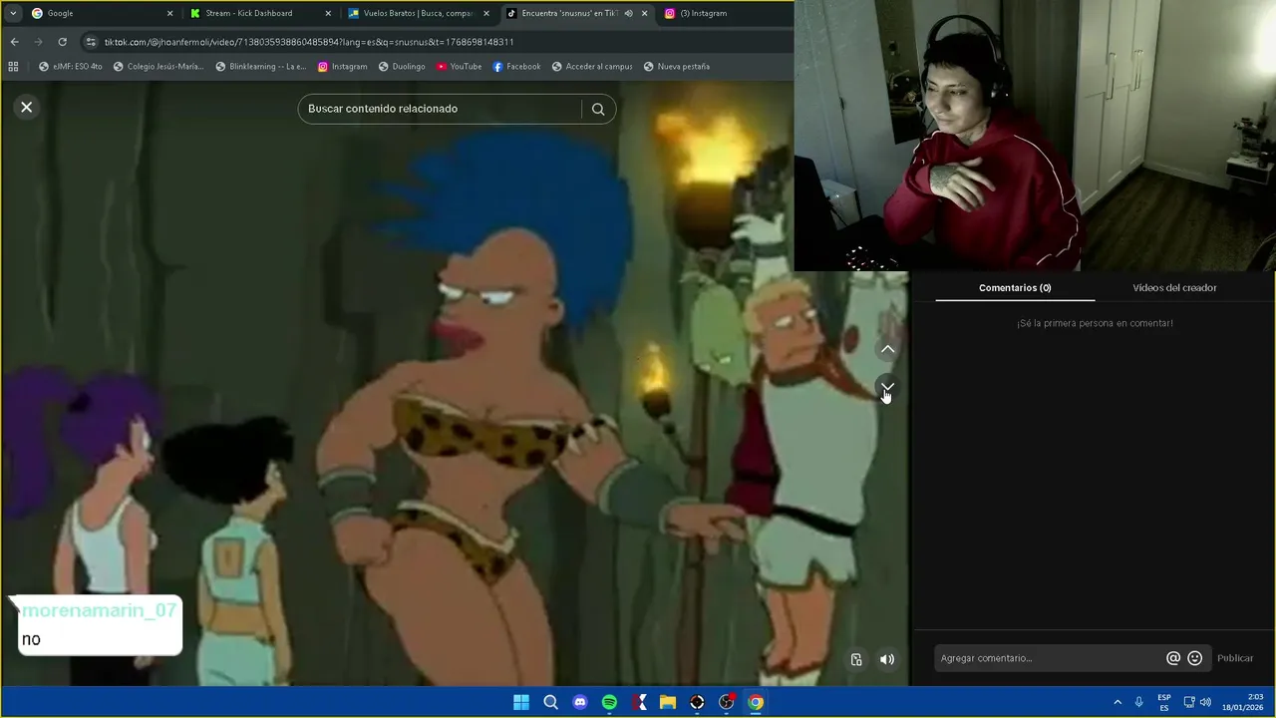Viewport: 1276px width, 718px height.
Task: Click chat username 'morenamarin_07'
Action: pyautogui.click(x=99, y=610)
